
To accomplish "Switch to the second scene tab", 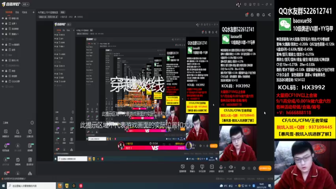I will click(x=17, y=12).
